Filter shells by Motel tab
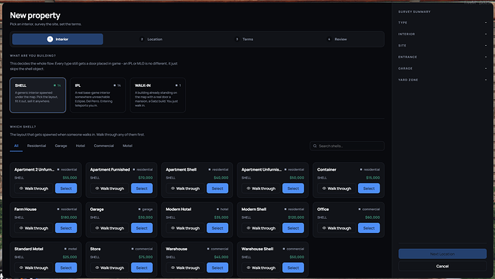 (128, 146)
